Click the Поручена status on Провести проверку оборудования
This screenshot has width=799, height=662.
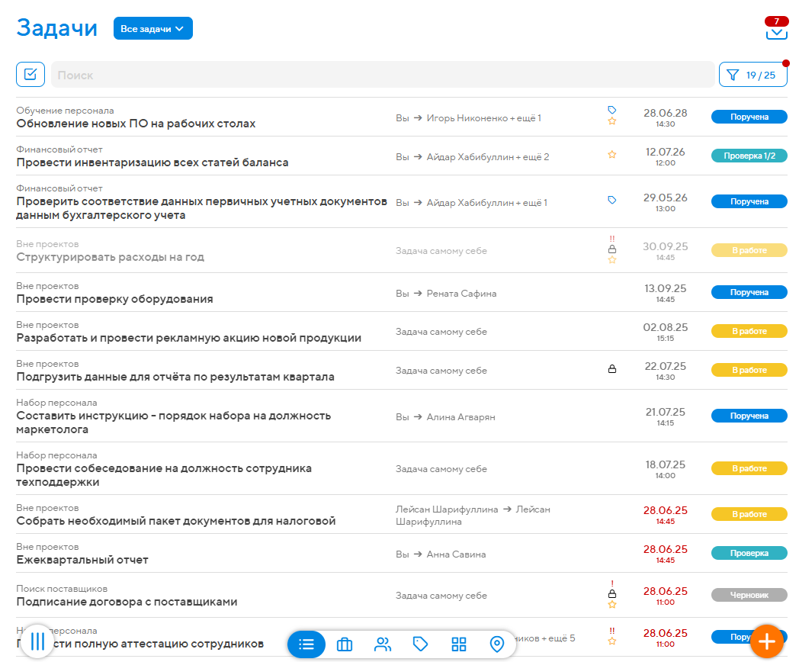tap(749, 291)
